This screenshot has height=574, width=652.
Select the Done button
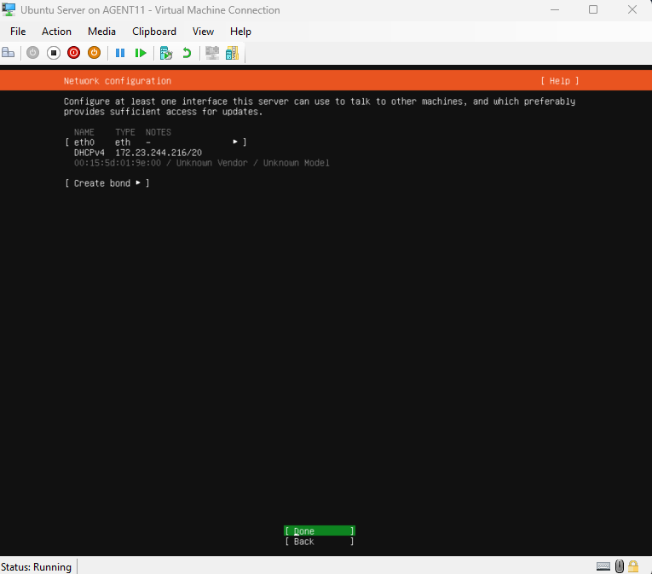pyautogui.click(x=319, y=531)
